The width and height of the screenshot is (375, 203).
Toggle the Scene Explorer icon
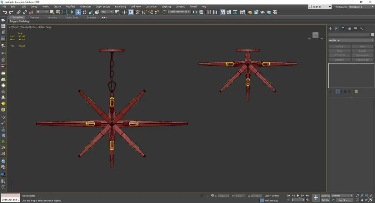point(209,12)
